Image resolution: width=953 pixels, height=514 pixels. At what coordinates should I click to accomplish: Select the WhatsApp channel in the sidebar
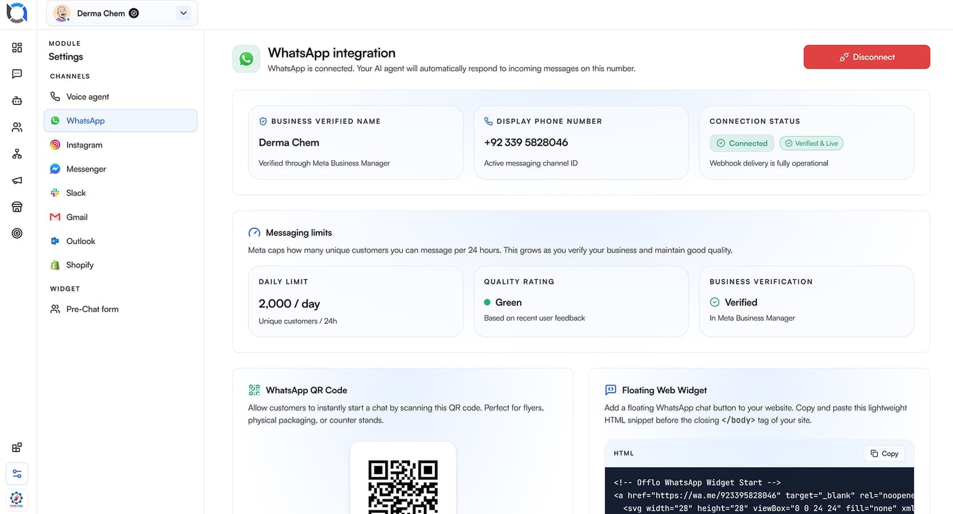pyautogui.click(x=120, y=121)
